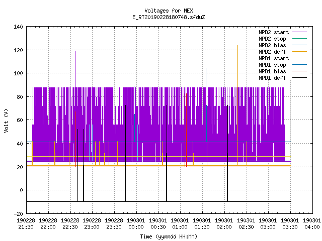Click the yellow NPD1 start legend line
The image size is (322, 241).
300,58
